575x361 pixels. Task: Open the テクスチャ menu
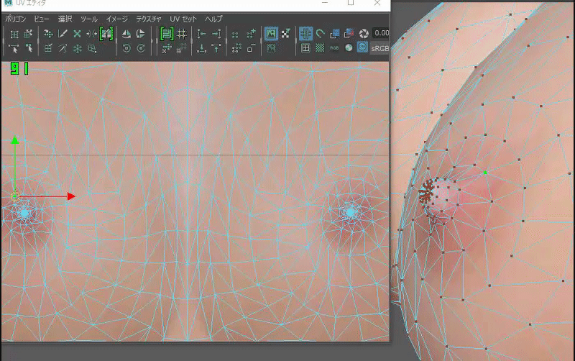click(x=149, y=19)
